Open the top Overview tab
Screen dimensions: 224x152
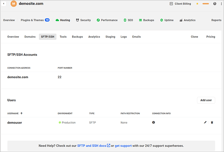pyautogui.click(x=9, y=20)
